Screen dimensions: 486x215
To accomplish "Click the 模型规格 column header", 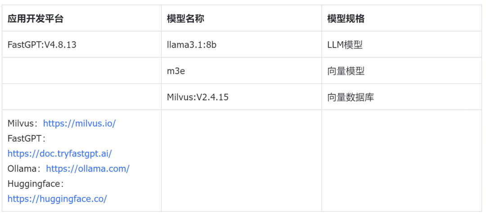I will [x=346, y=19].
